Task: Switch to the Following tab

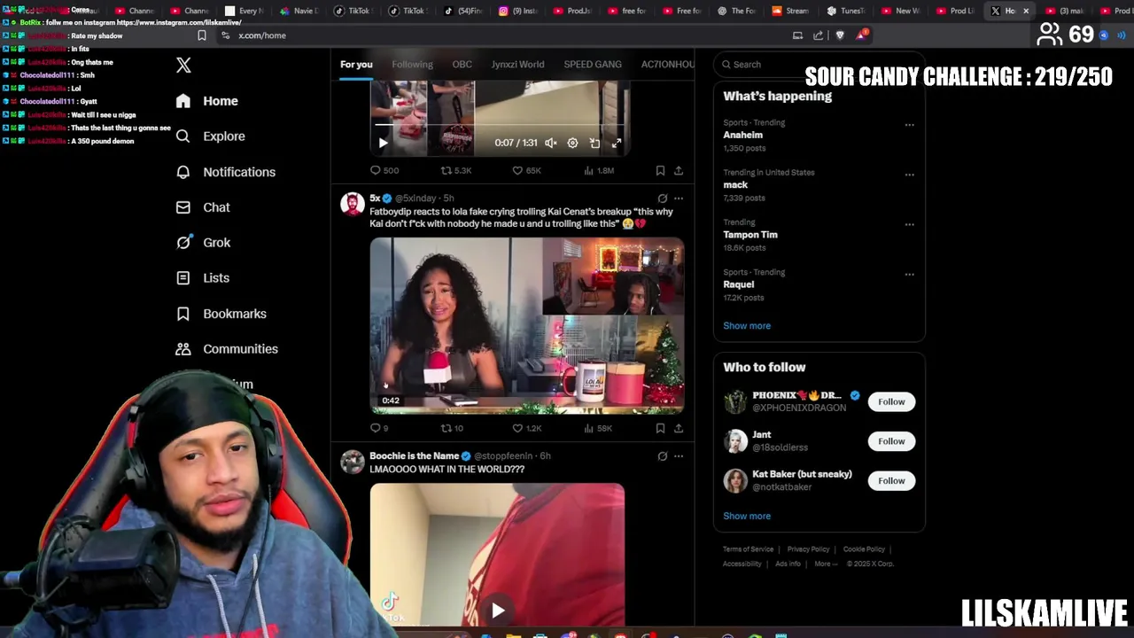Action: [412, 65]
